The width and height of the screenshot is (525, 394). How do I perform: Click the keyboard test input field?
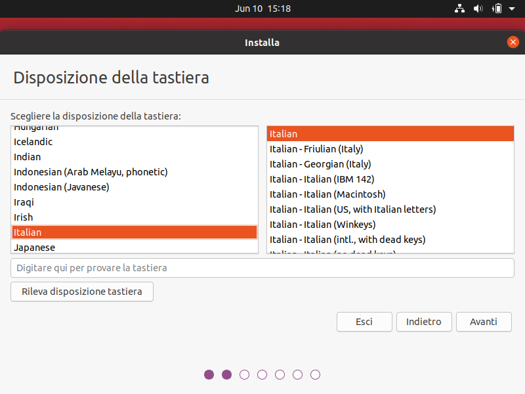click(x=262, y=268)
